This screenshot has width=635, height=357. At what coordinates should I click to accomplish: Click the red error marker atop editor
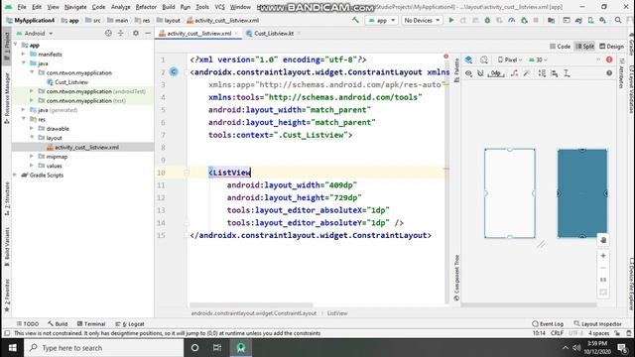(x=445, y=57)
